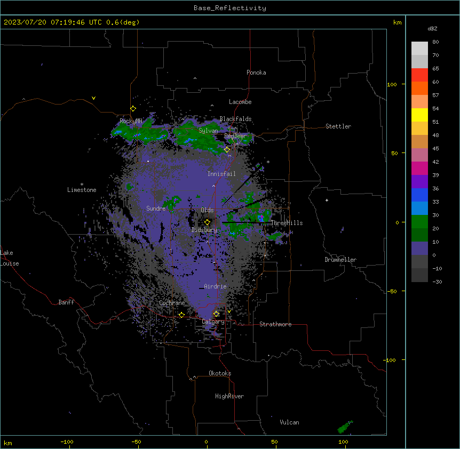460x449 pixels.
Task: Click the Vulcan town label
Action: 289,422
